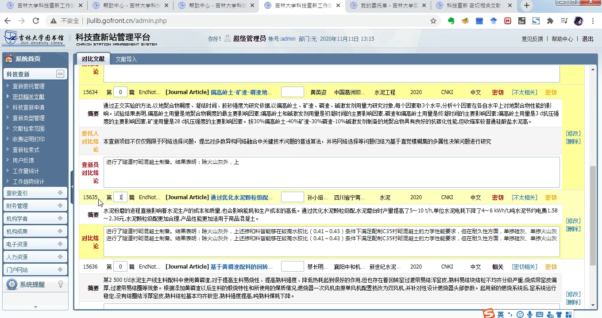The width and height of the screenshot is (602, 318).
Task: Activate Sogou voice input microphone
Action: pyautogui.click(x=529, y=314)
